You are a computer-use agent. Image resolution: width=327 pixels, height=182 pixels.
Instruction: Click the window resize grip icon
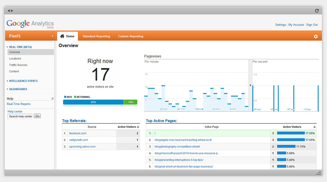318,173
